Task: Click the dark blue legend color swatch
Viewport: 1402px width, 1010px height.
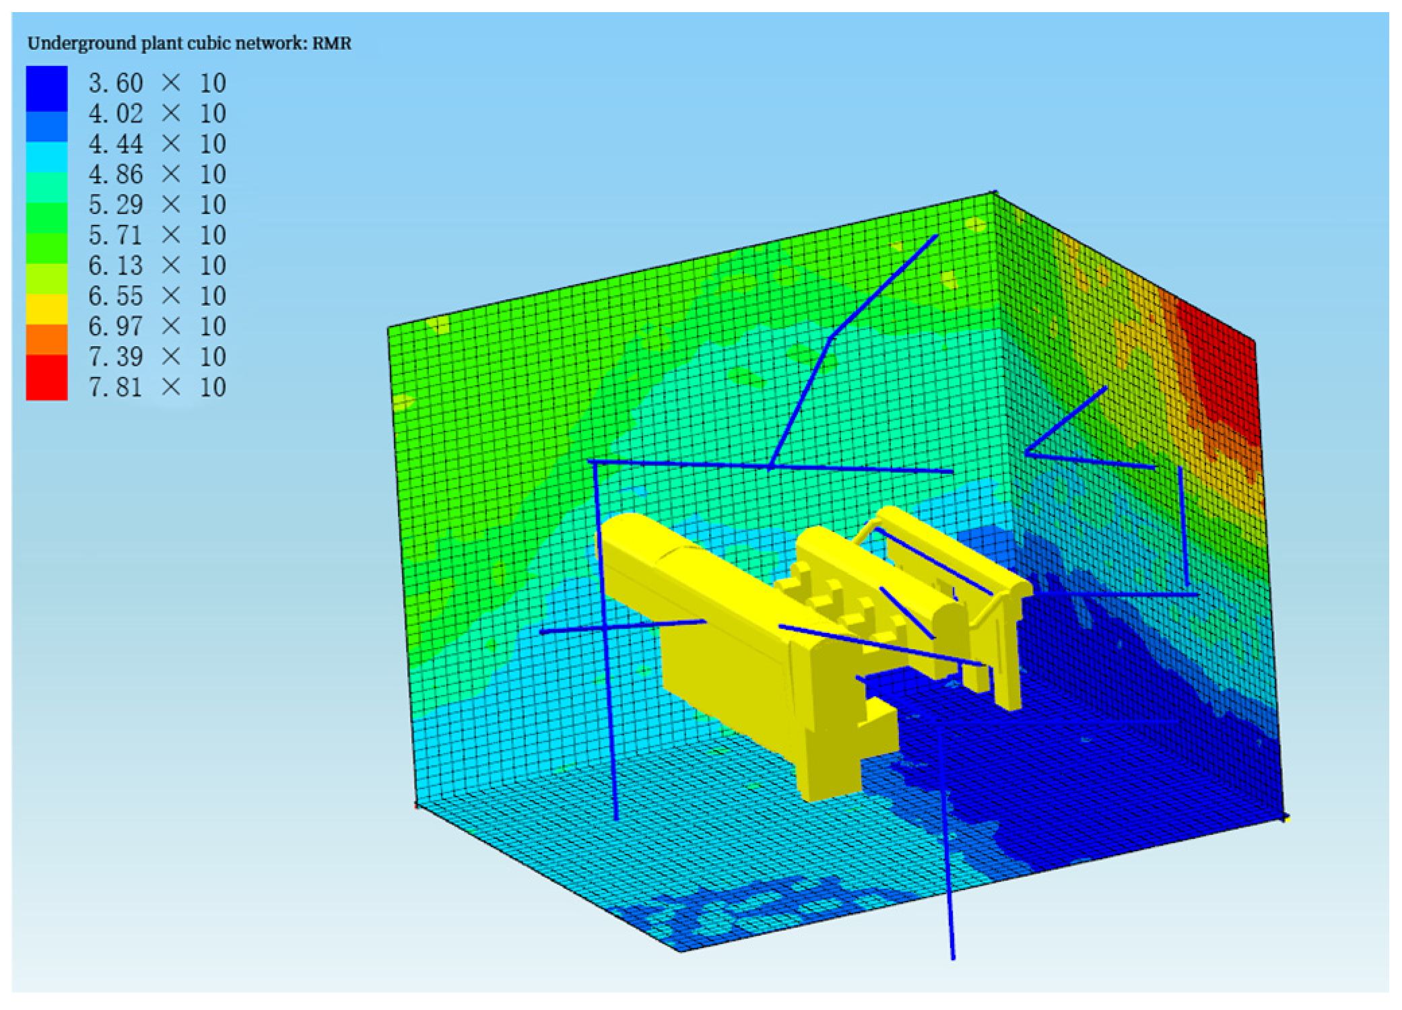Action: pos(46,88)
